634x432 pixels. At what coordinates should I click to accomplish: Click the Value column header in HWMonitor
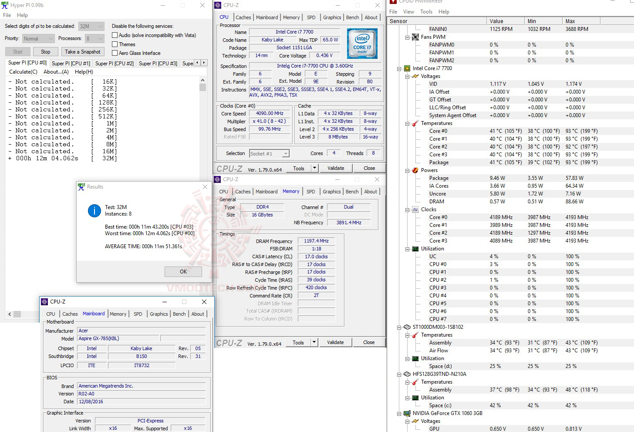tap(506, 21)
